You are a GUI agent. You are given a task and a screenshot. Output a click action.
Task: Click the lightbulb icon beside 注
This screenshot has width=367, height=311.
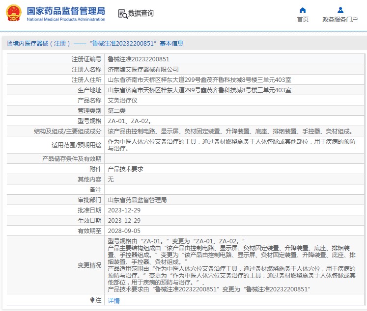pos(92,300)
